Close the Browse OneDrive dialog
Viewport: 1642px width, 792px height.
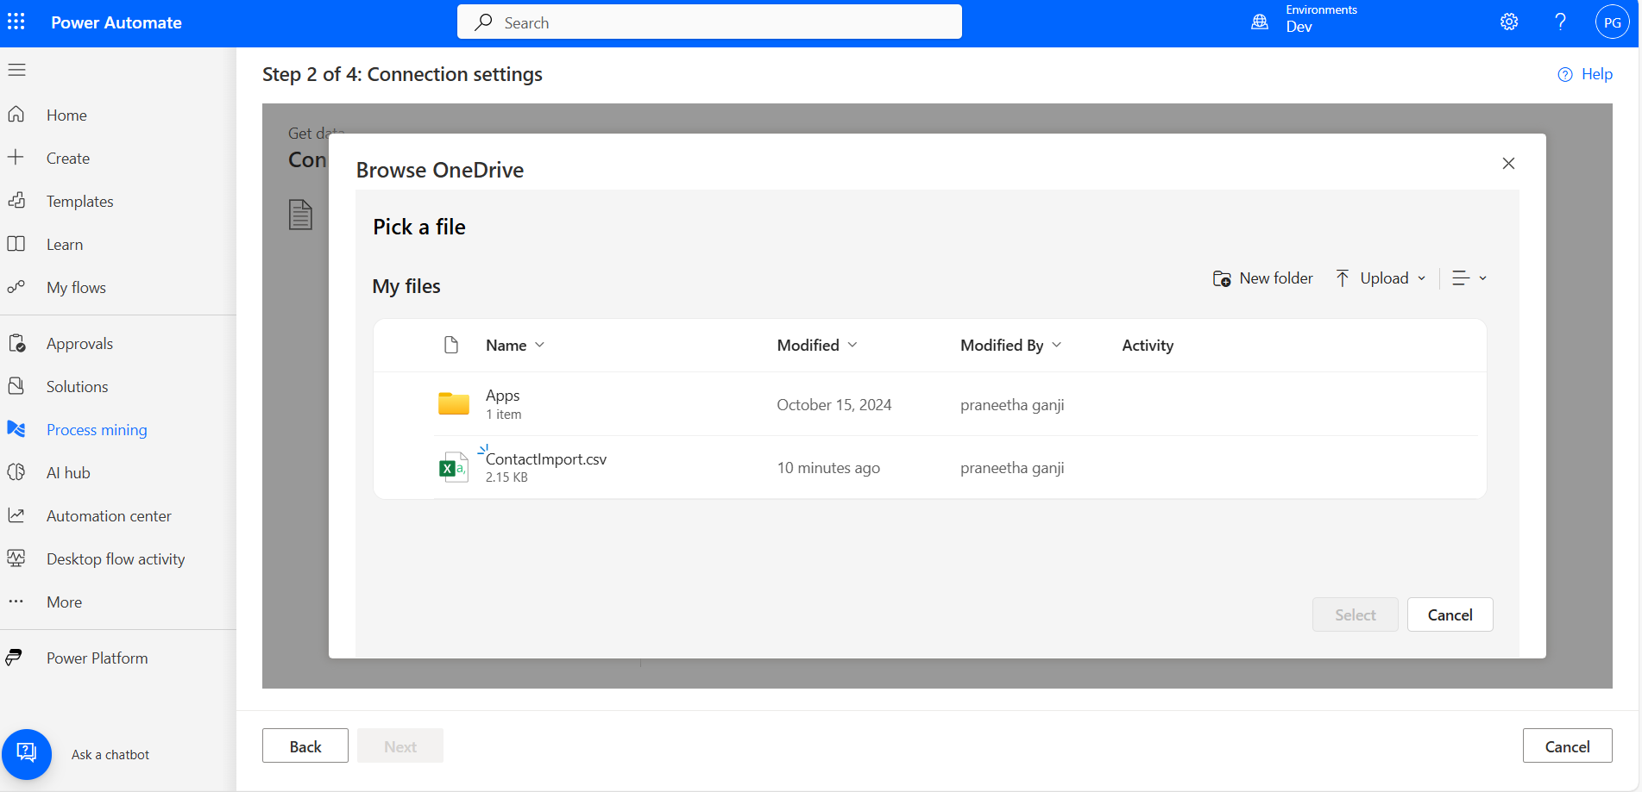pyautogui.click(x=1508, y=164)
